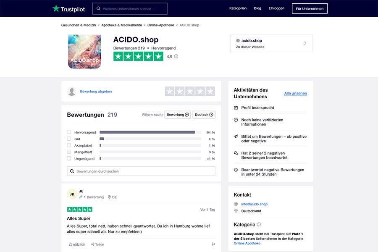
Task: Click the Vor 1 Tag date text
Action: pos(207,210)
